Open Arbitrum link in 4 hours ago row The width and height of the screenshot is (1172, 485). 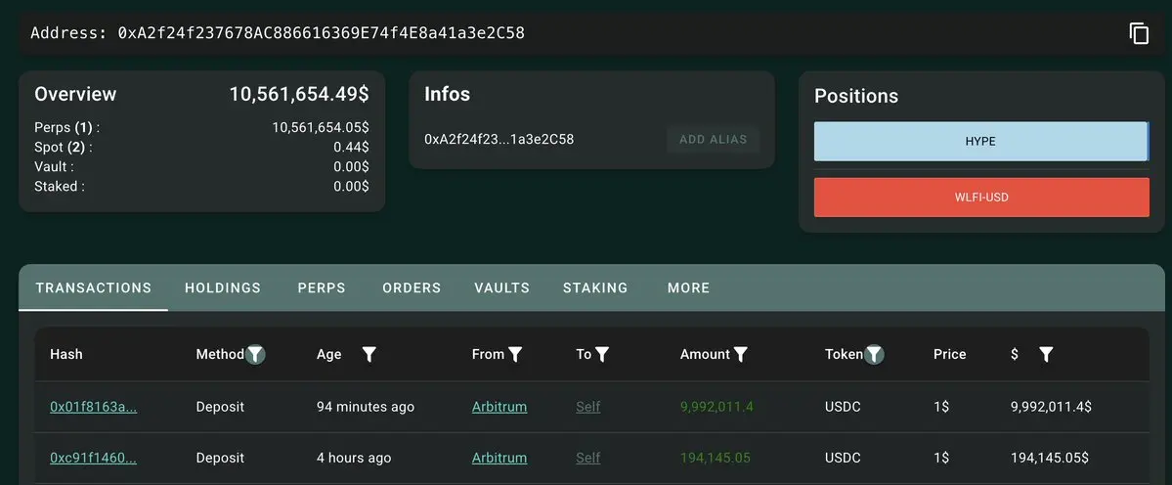[499, 458]
